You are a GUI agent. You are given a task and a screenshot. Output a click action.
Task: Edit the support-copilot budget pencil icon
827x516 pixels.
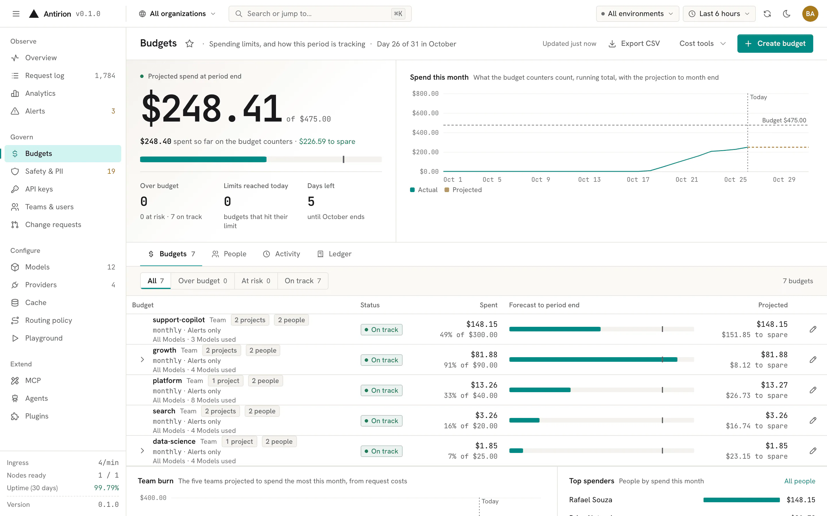click(x=813, y=329)
